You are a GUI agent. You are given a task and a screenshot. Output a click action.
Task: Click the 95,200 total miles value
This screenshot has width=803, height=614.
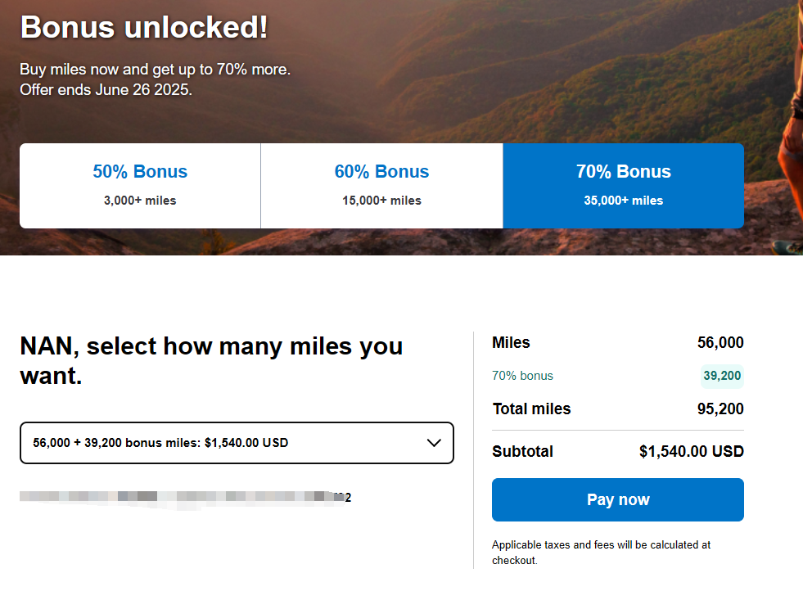[720, 409]
